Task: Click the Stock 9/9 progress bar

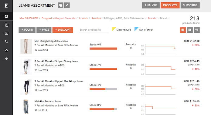Action: tap(103, 49)
